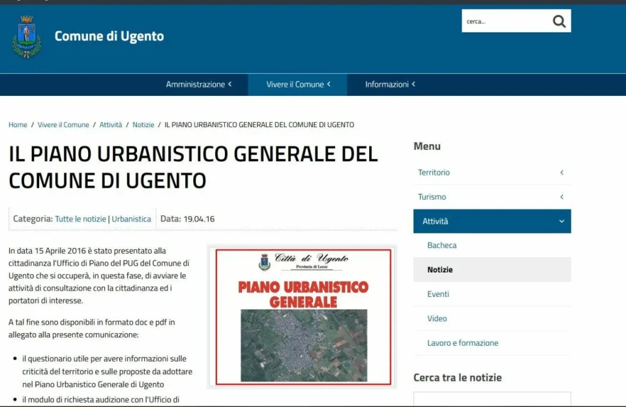This screenshot has height=407, width=626.
Task: Click the page heading IL PIANO URBANISTICO GENERALE
Action: point(193,167)
